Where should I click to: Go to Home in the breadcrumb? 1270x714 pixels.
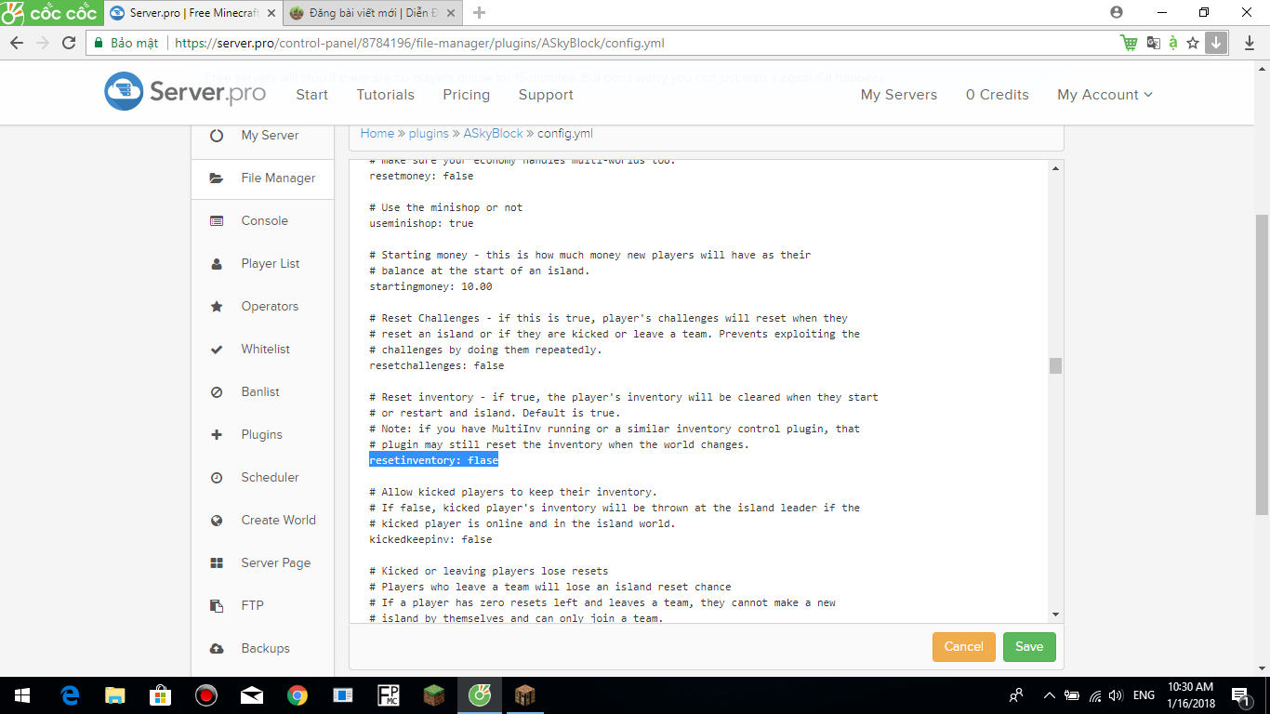pos(377,133)
